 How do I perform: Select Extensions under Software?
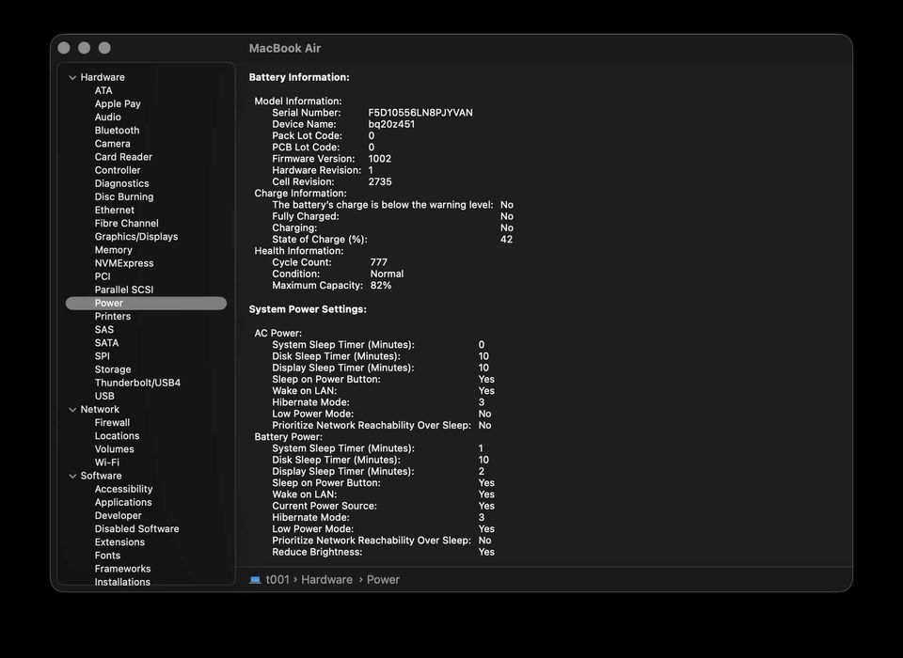pyautogui.click(x=119, y=541)
